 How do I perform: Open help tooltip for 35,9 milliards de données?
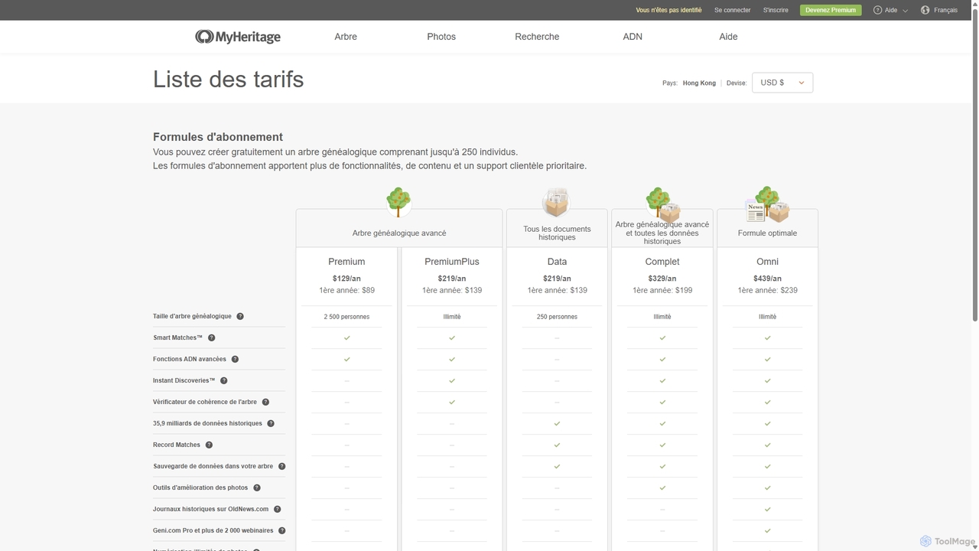tap(271, 423)
